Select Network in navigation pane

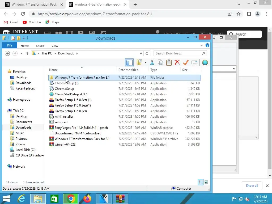click(x=19, y=166)
